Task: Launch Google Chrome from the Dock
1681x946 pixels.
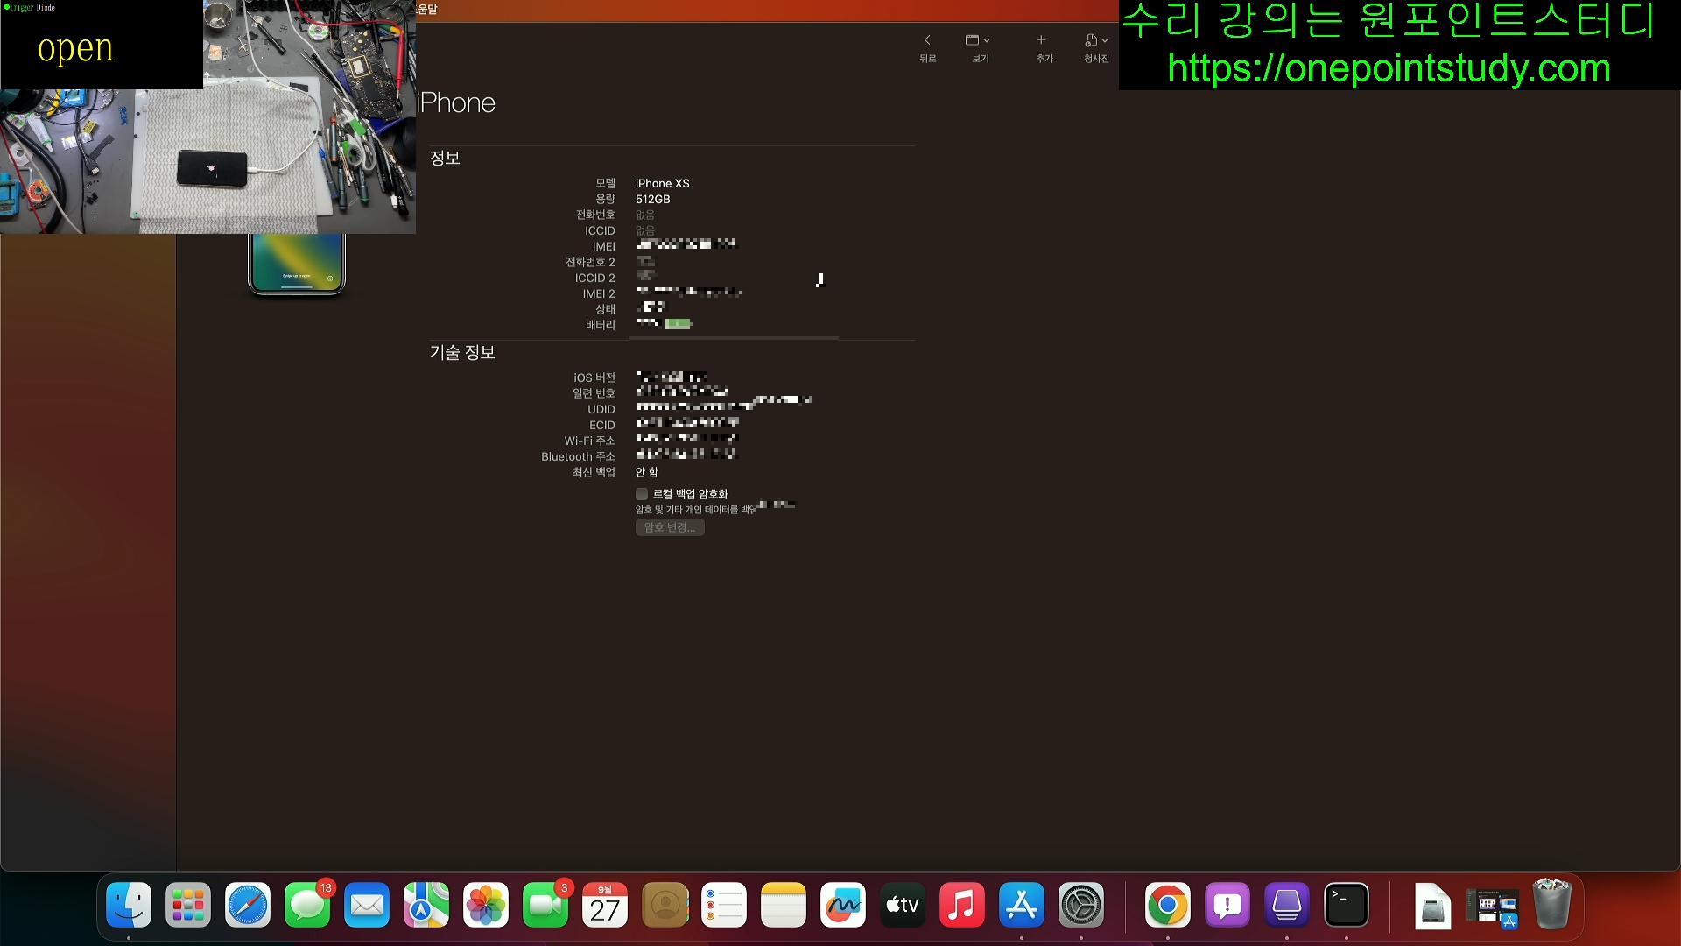Action: click(1167, 906)
